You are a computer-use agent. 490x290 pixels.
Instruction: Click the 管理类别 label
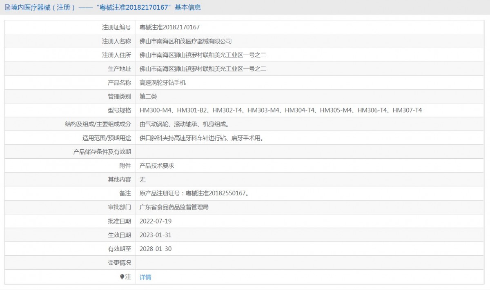tap(119, 97)
